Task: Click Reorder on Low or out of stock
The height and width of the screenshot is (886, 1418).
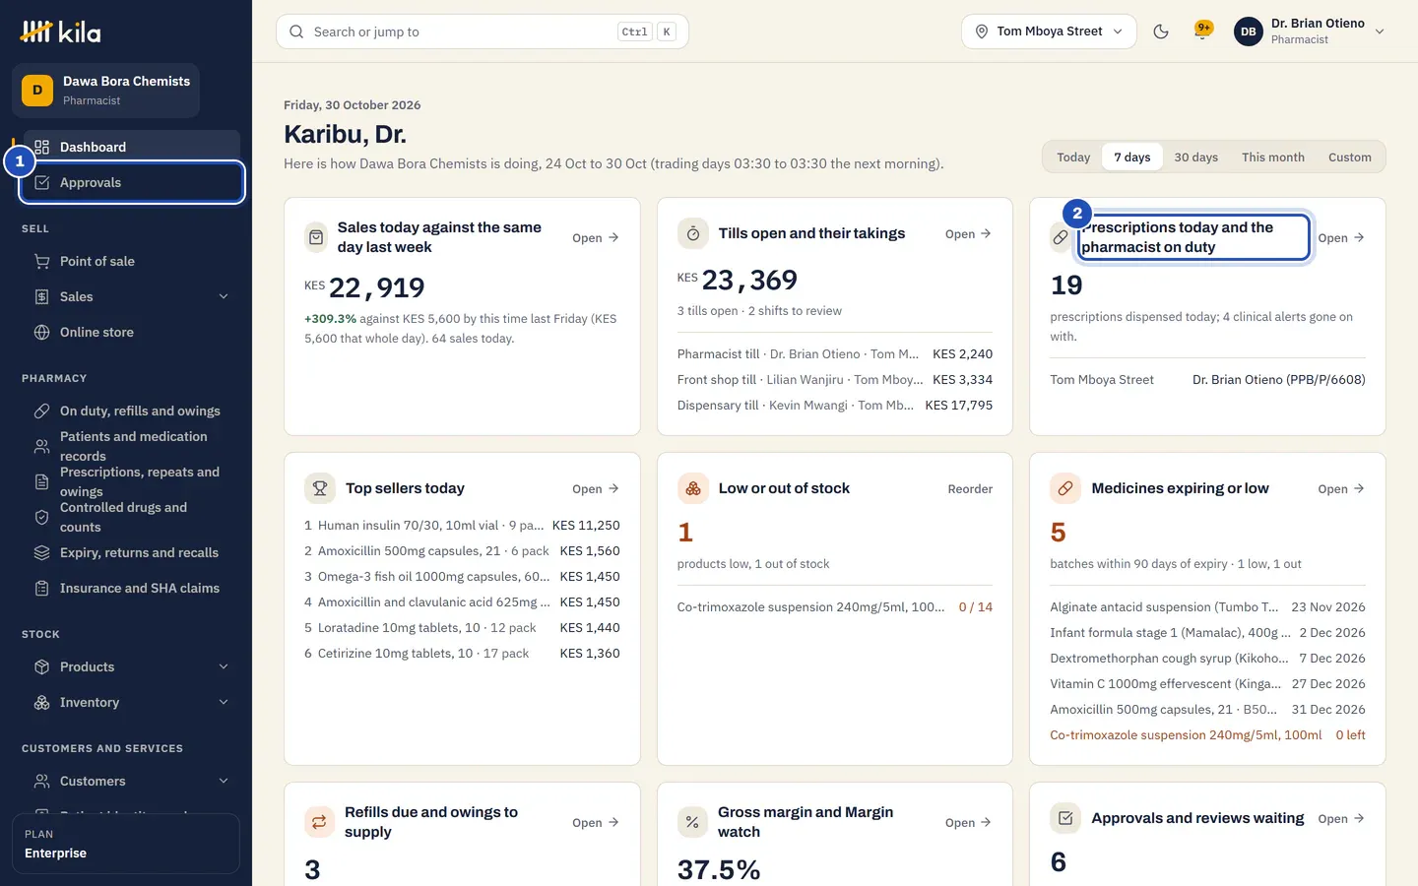Action: (970, 489)
